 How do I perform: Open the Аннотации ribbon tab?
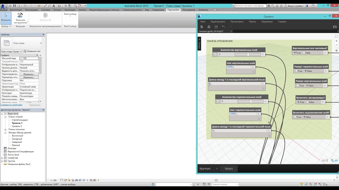click(70, 10)
